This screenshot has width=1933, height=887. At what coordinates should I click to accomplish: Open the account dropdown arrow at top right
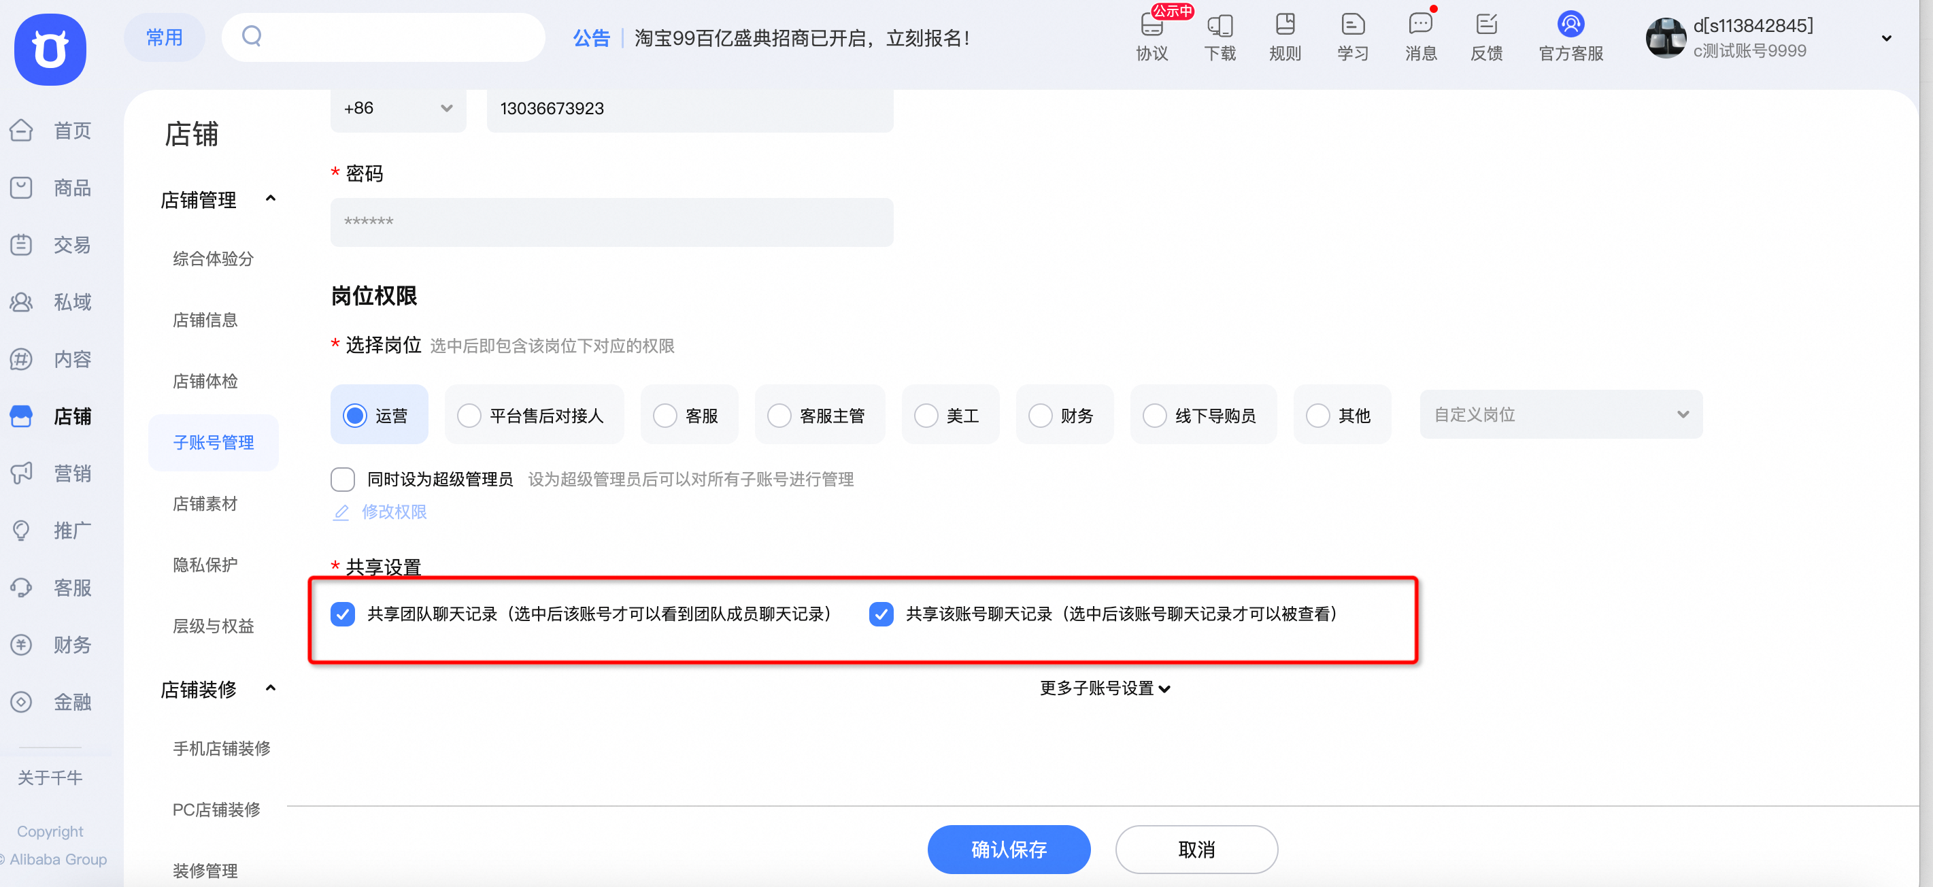tap(1887, 37)
